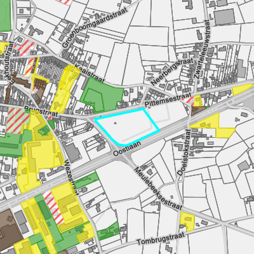254x254 pixels.
Task: Click the Wezestraat street label
Action: click(70, 177)
